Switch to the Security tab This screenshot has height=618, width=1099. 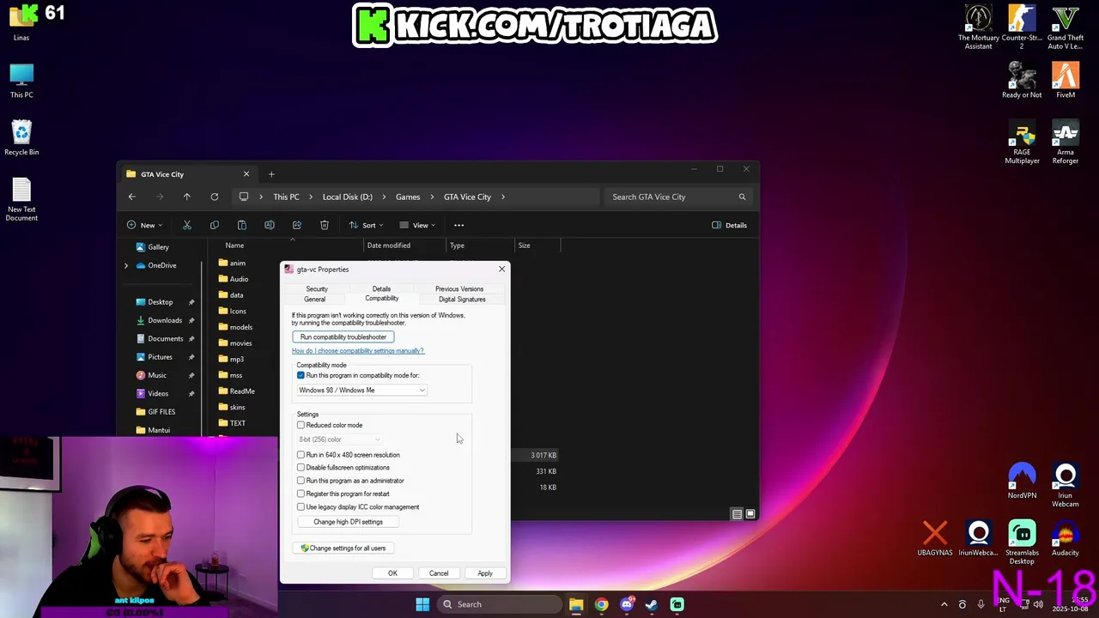tap(317, 289)
